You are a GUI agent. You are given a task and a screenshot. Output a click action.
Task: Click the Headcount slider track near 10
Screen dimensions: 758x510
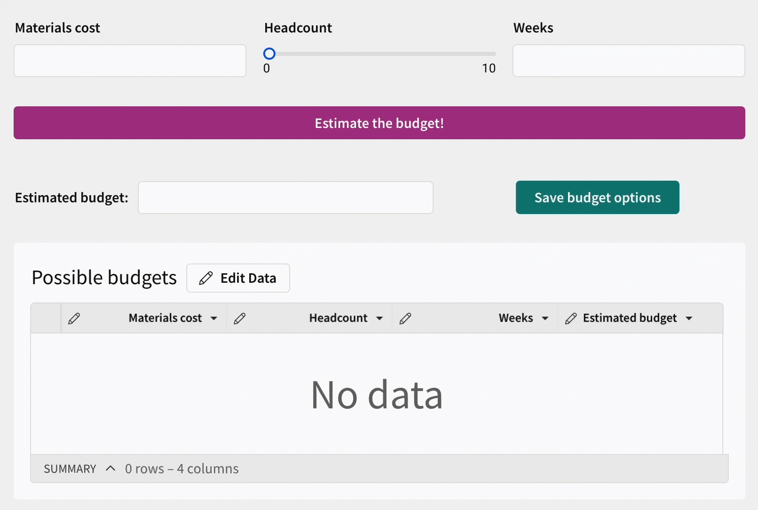point(489,54)
